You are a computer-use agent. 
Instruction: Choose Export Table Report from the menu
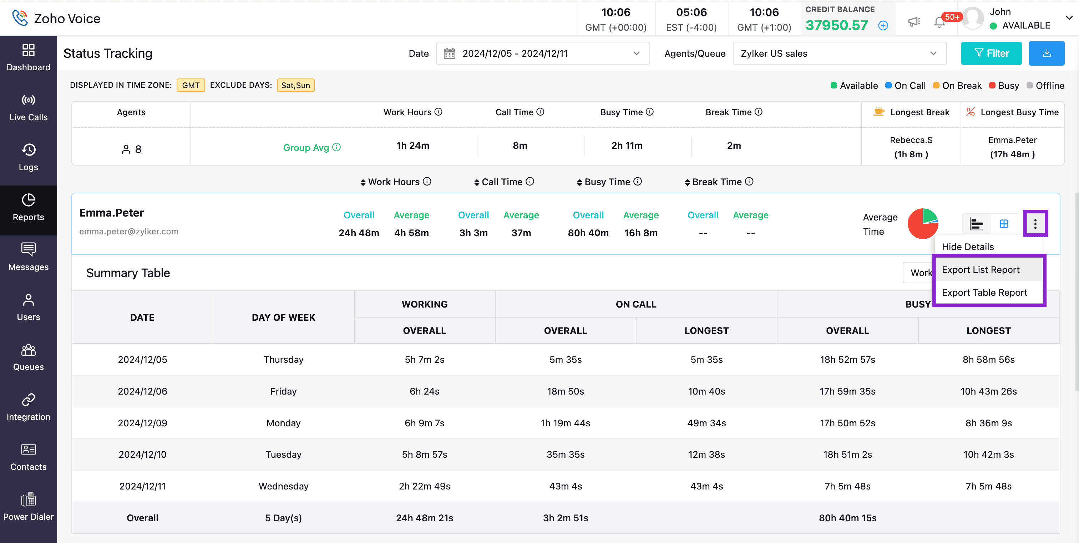984,292
